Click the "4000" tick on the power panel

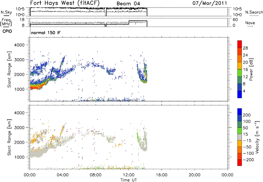point(19,45)
